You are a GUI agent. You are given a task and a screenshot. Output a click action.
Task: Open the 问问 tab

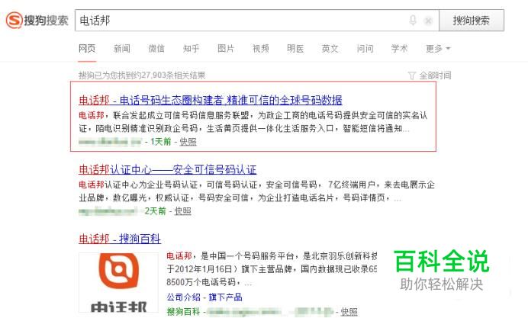pos(365,49)
